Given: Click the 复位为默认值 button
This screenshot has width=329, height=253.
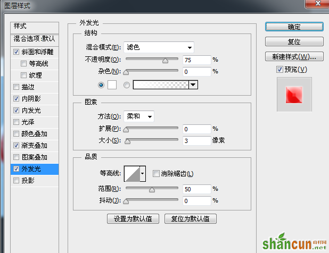Looking at the screenshot, I should pyautogui.click(x=190, y=219).
